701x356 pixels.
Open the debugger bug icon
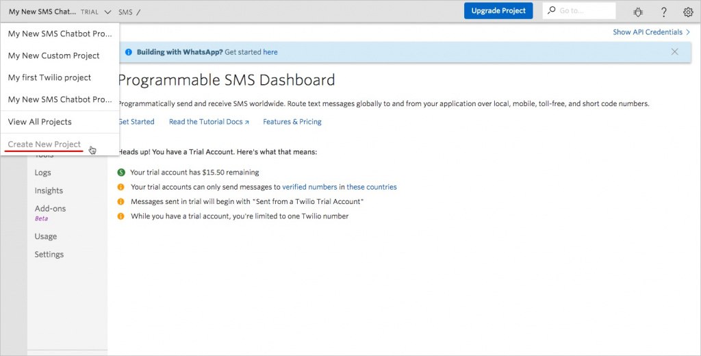[x=639, y=12]
